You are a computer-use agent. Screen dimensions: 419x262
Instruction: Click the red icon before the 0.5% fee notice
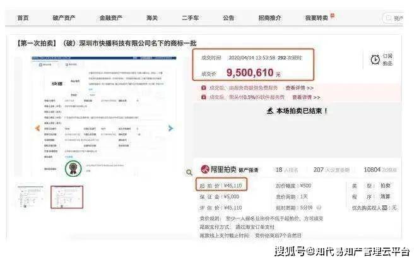coord(204,97)
